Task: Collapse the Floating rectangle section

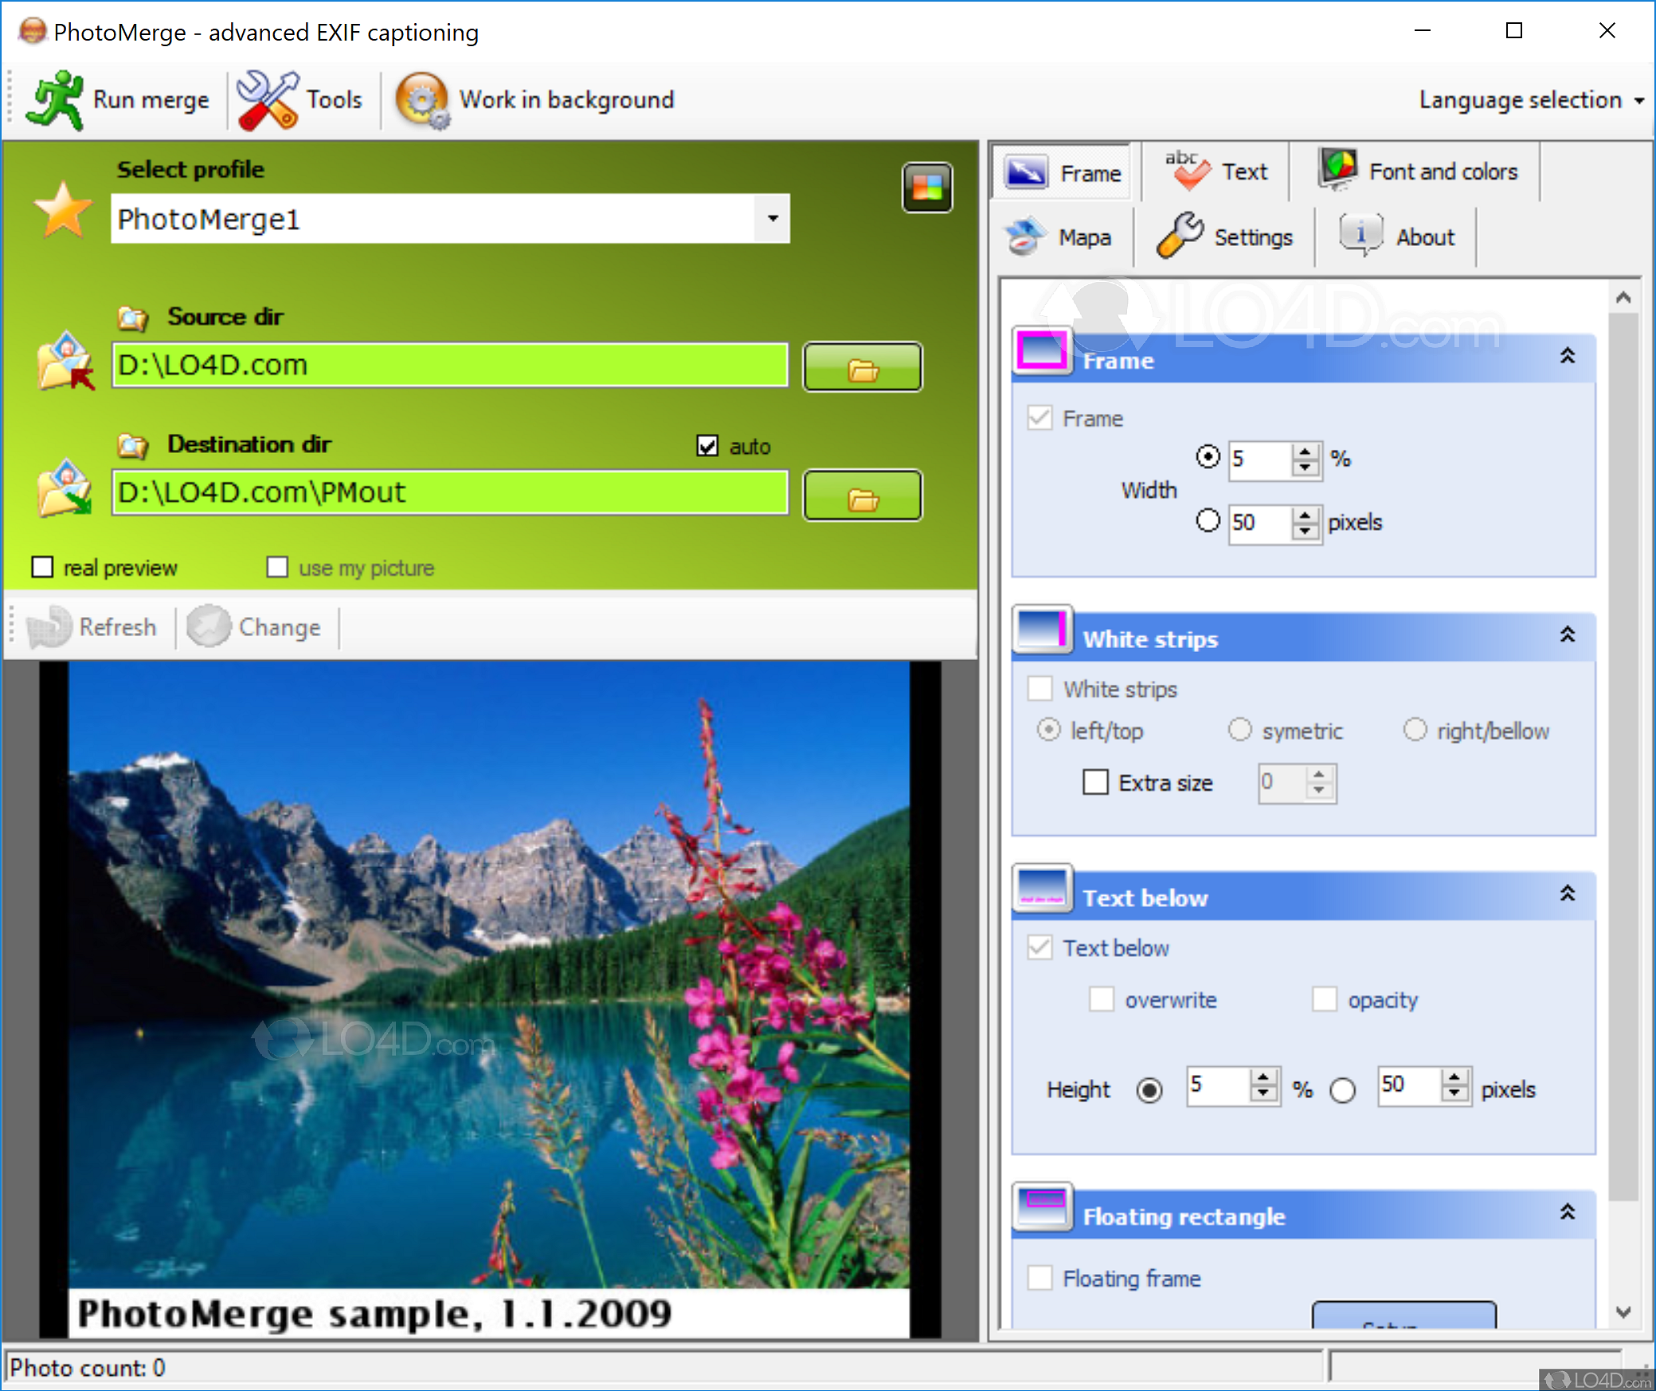Action: [x=1567, y=1212]
